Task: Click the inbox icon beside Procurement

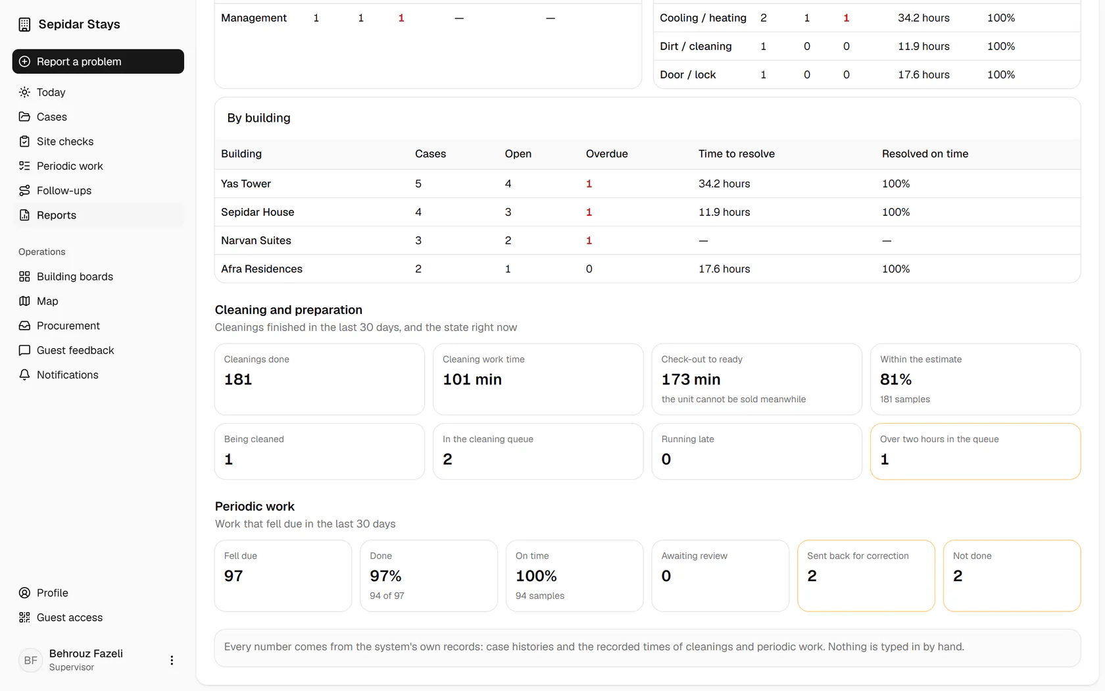Action: (24, 326)
